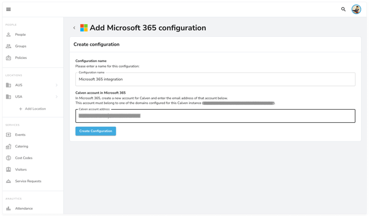Select Events under Services
The width and height of the screenshot is (369, 217).
(20, 134)
